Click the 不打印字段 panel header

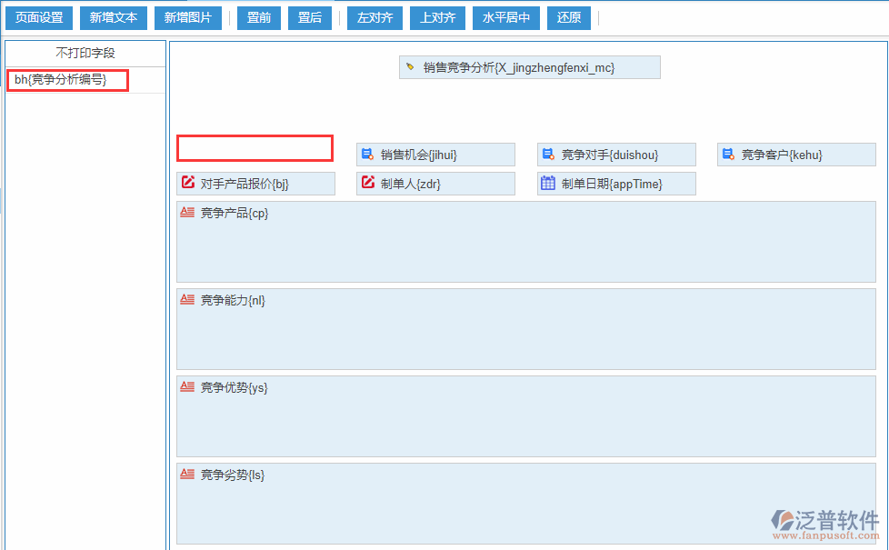pyautogui.click(x=85, y=54)
